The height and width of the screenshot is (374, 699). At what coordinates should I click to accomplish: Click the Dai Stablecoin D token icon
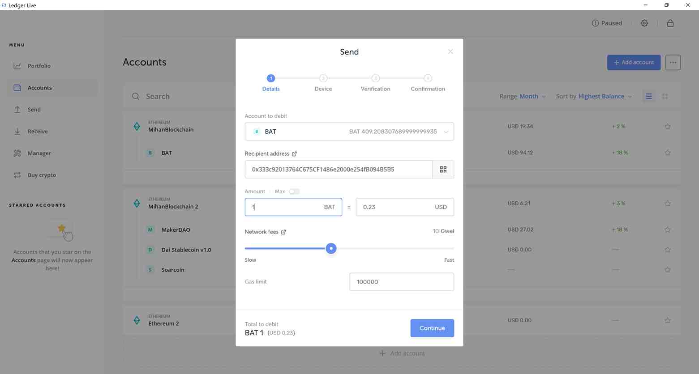click(x=150, y=250)
